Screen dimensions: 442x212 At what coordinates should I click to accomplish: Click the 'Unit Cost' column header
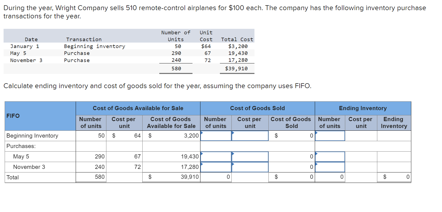[x=206, y=36]
